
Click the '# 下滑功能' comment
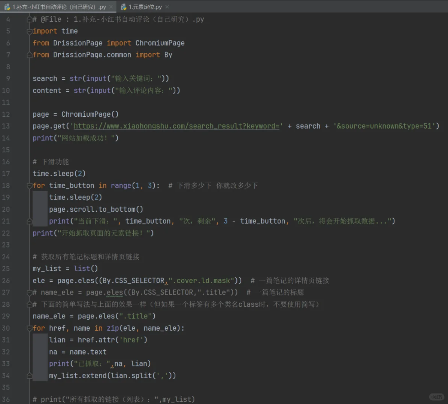(51, 162)
